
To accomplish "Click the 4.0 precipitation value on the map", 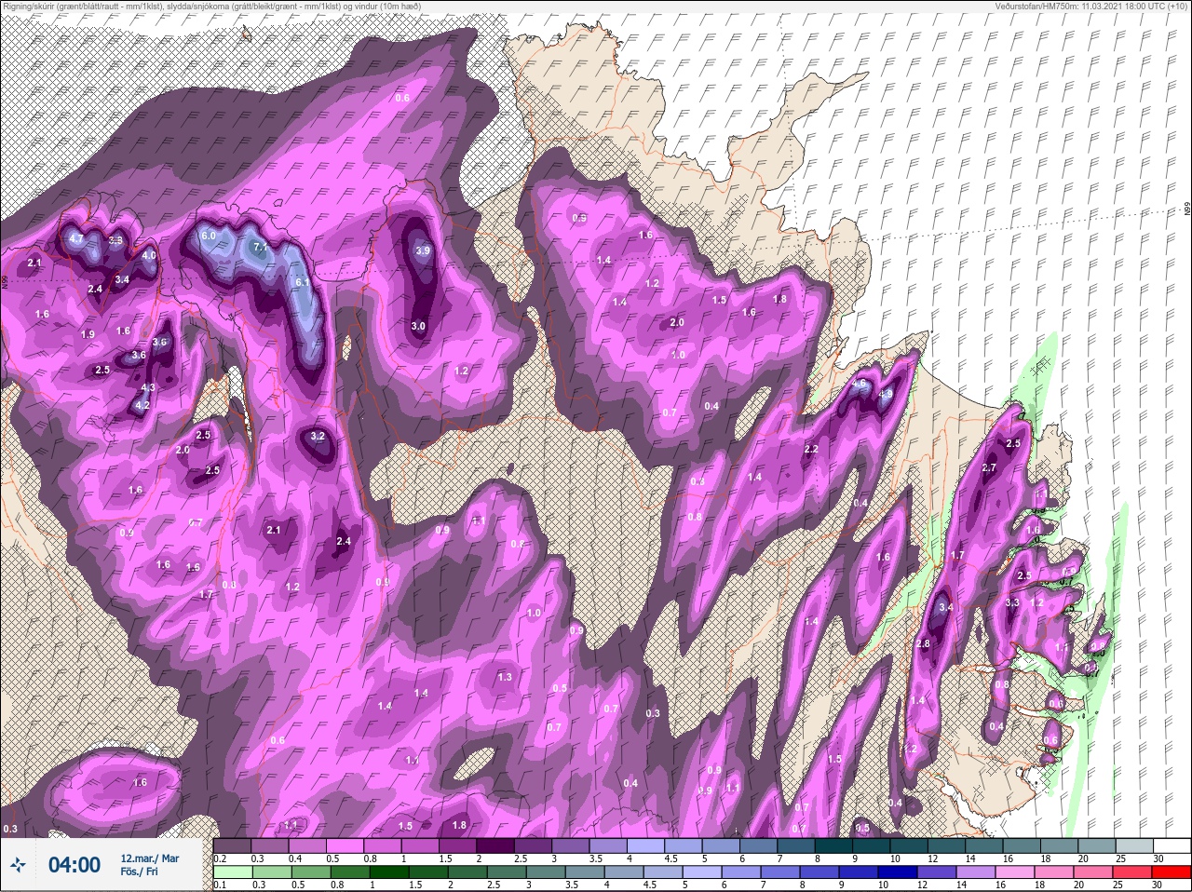I will point(149,255).
